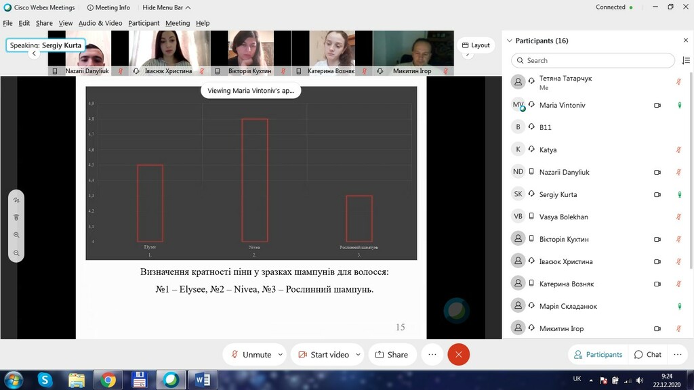This screenshot has width=694, height=390.
Task: Click Вікторія Кухтин's video camera icon
Action: point(657,239)
